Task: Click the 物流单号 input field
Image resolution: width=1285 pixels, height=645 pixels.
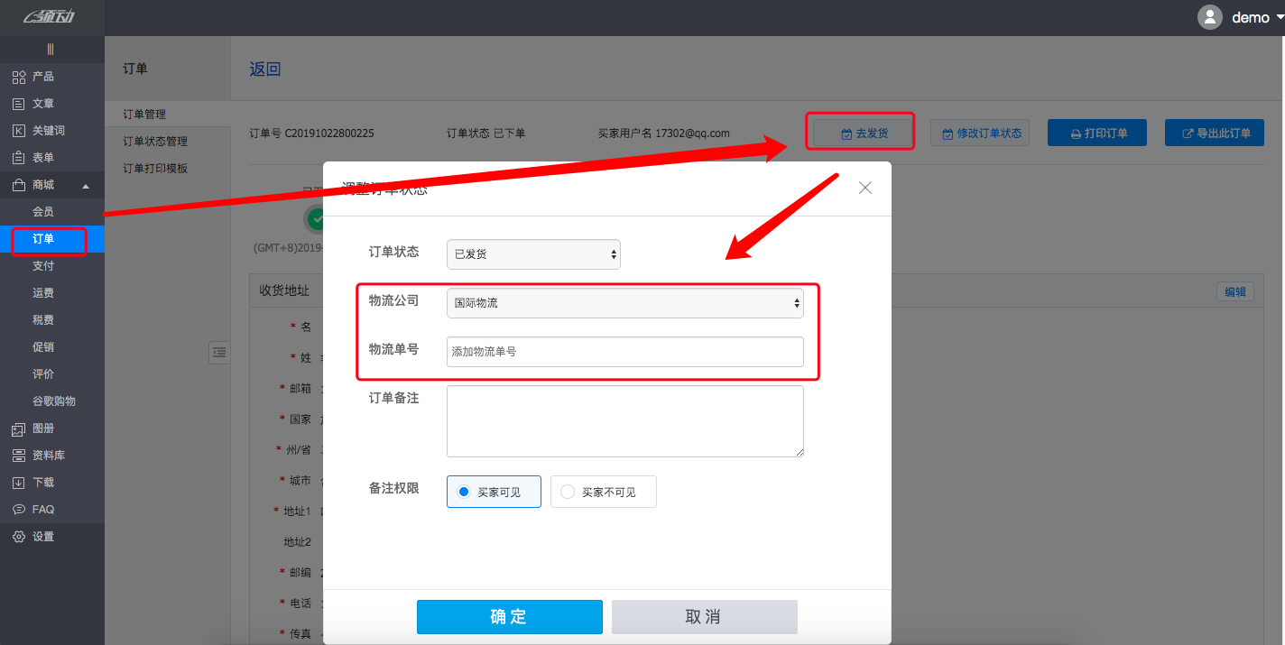Action: point(624,352)
